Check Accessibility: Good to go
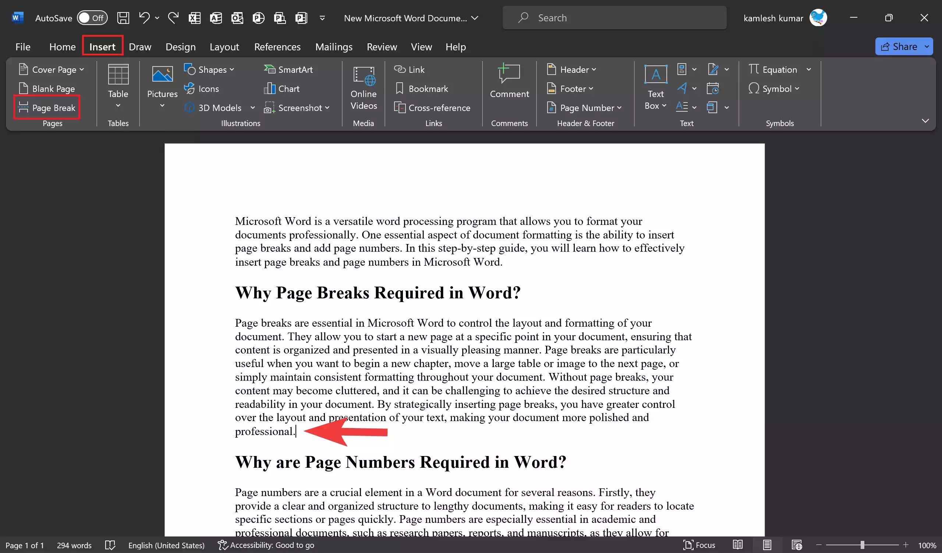This screenshot has height=553, width=942. tap(266, 545)
